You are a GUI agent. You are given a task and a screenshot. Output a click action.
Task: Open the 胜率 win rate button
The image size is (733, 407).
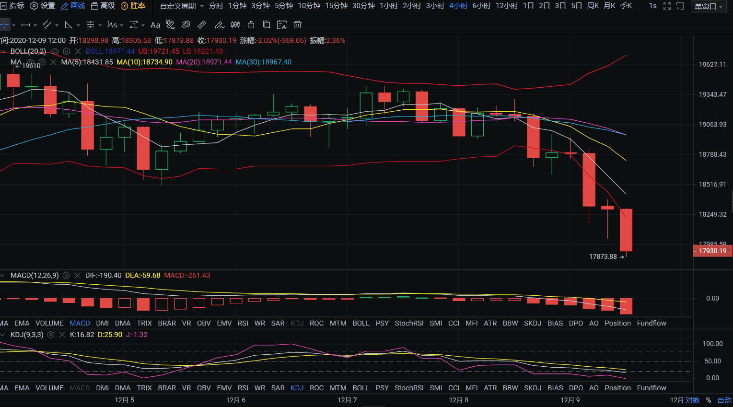[x=133, y=6]
